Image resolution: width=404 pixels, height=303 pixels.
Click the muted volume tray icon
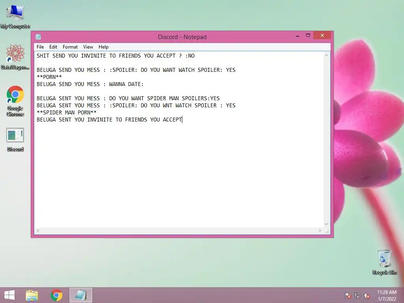[367, 296]
